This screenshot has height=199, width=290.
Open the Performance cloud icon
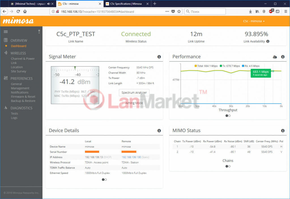[x=275, y=57]
